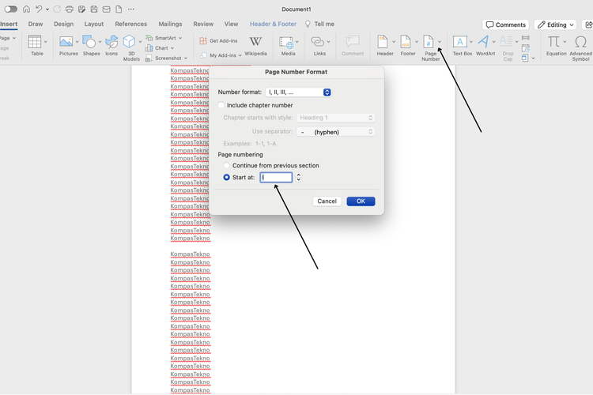Click the Object insert icon
593x395 pixels.
click(x=525, y=58)
